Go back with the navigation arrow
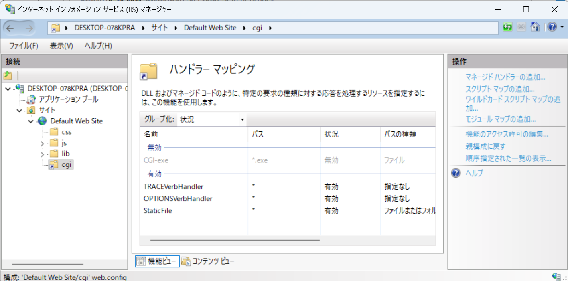568x281 pixels. pos(10,28)
